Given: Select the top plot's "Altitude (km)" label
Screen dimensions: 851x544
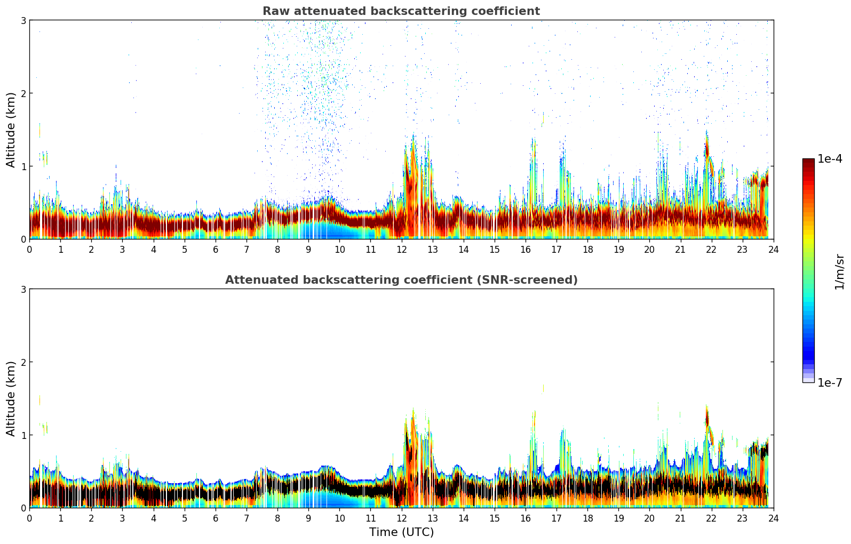Looking at the screenshot, I should click(x=11, y=130).
